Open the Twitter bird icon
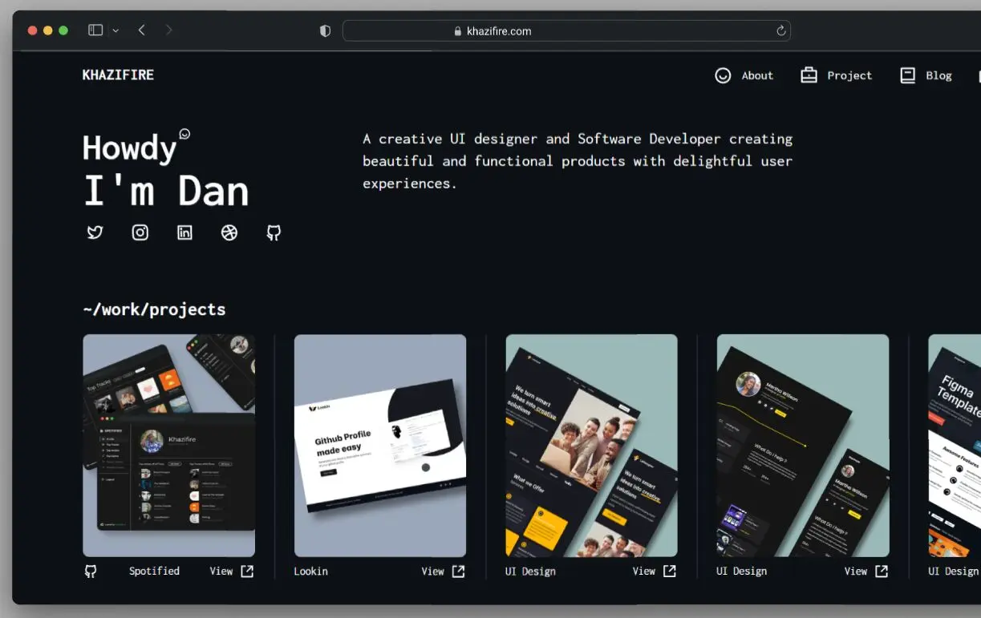981x618 pixels. 95,232
